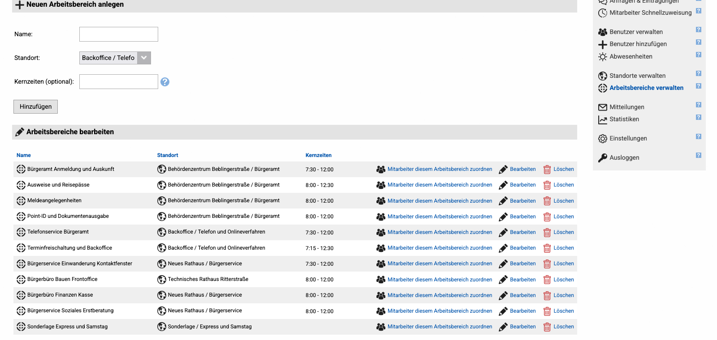Click the pencil icon for Sonderlage Express und Samstag
Image resolution: width=717 pixels, height=340 pixels.
point(503,327)
